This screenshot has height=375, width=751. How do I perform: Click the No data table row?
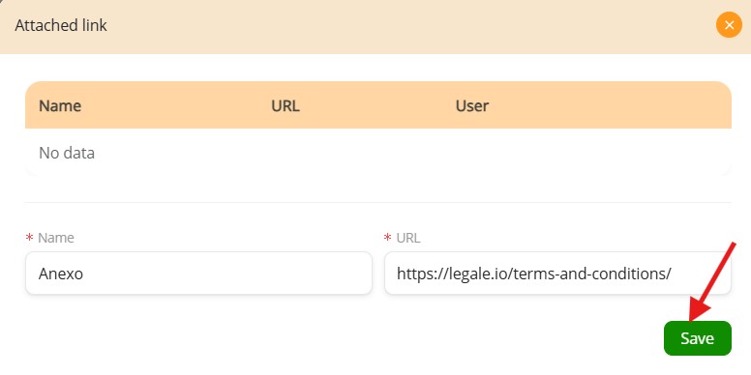tap(378, 153)
